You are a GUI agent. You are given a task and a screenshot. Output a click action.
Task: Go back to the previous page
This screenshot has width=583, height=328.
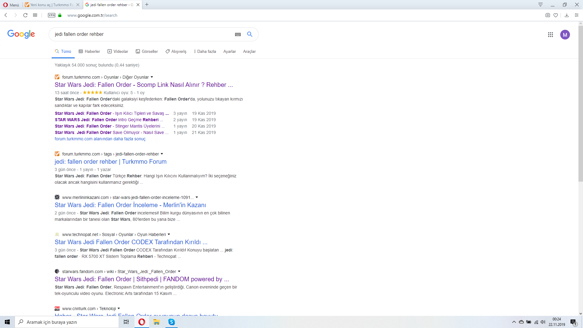(6, 15)
